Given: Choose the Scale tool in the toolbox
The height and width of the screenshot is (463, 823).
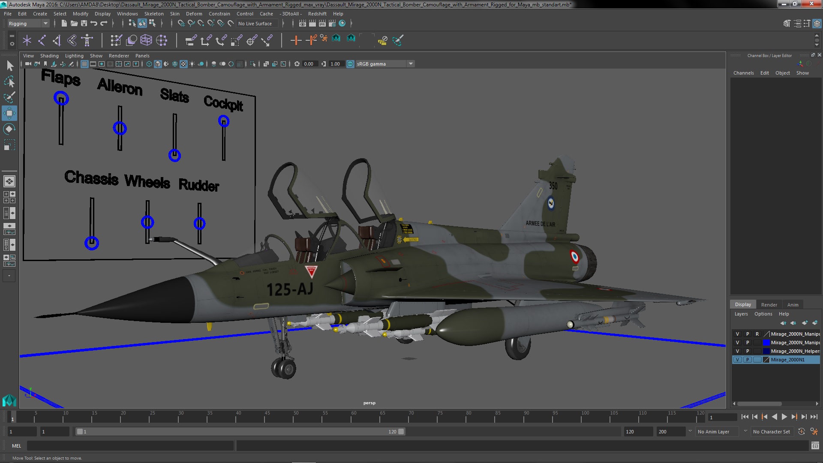Looking at the screenshot, I should (x=9, y=145).
